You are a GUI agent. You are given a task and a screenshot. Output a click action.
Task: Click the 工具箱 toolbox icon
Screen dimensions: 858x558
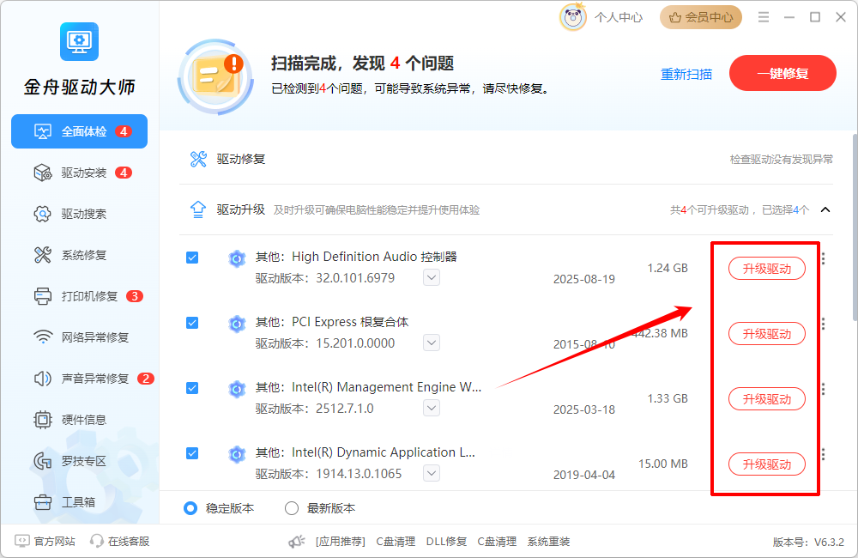pos(43,502)
